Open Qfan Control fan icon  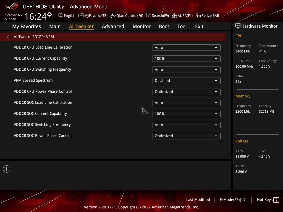pos(113,15)
